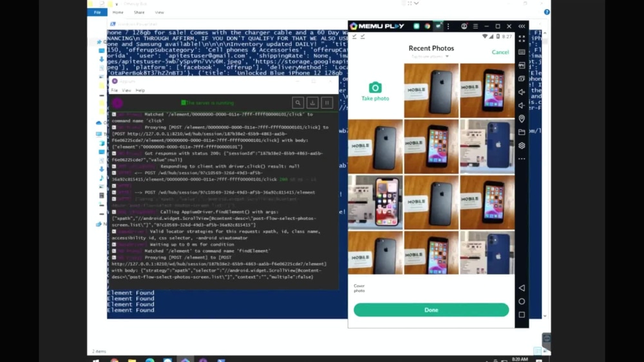Open PowerShell icon on taskbar

[x=221, y=360]
